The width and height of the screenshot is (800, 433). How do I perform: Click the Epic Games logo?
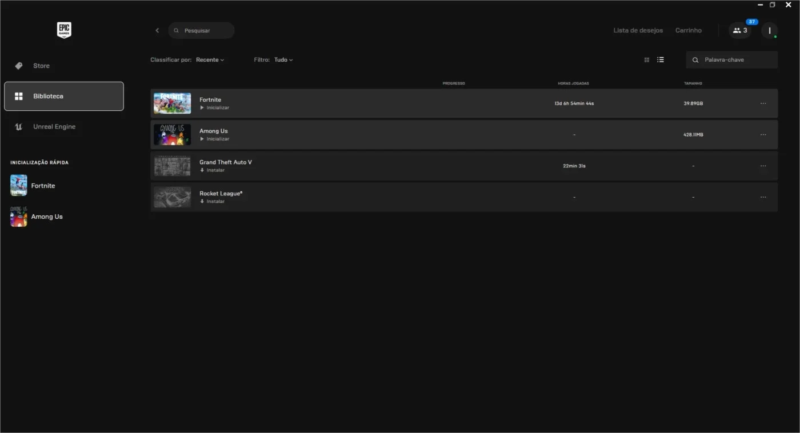[64, 30]
